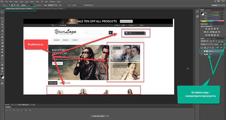
Task: Hide Layer 1 with its eye icon
Action: click(201, 51)
